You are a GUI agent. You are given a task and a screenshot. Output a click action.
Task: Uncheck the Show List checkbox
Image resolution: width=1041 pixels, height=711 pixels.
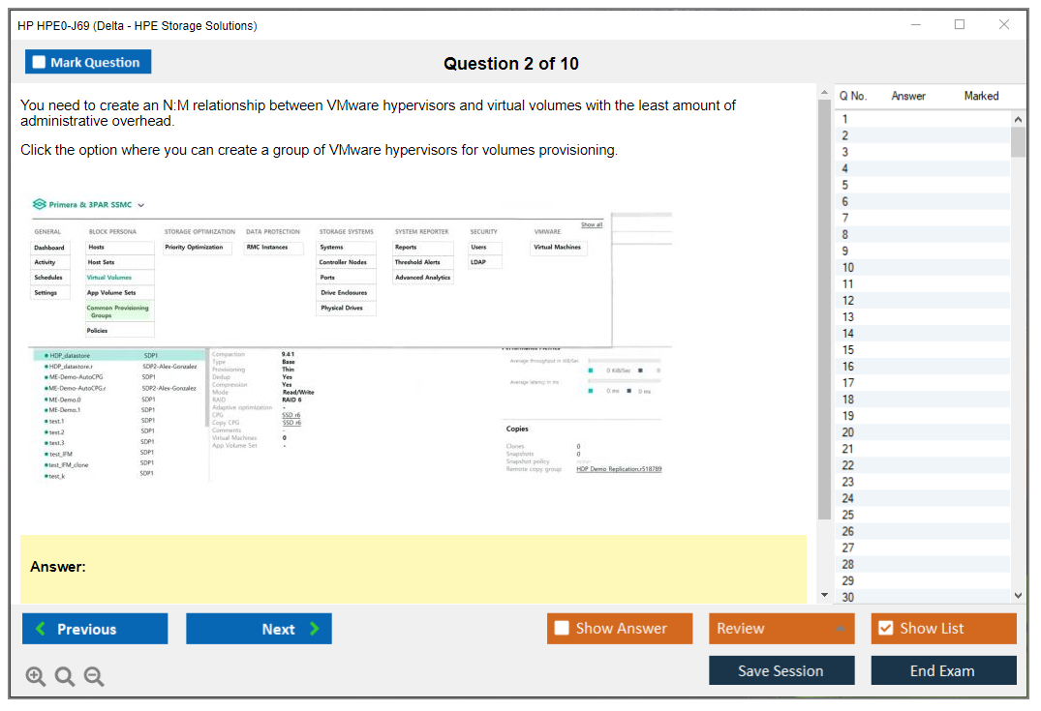pos(885,629)
